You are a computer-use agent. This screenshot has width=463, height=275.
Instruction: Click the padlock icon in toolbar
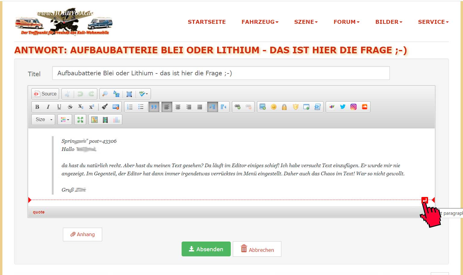(x=284, y=107)
